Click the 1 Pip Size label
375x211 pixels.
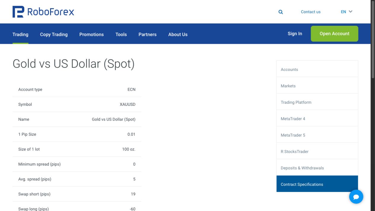coord(27,134)
